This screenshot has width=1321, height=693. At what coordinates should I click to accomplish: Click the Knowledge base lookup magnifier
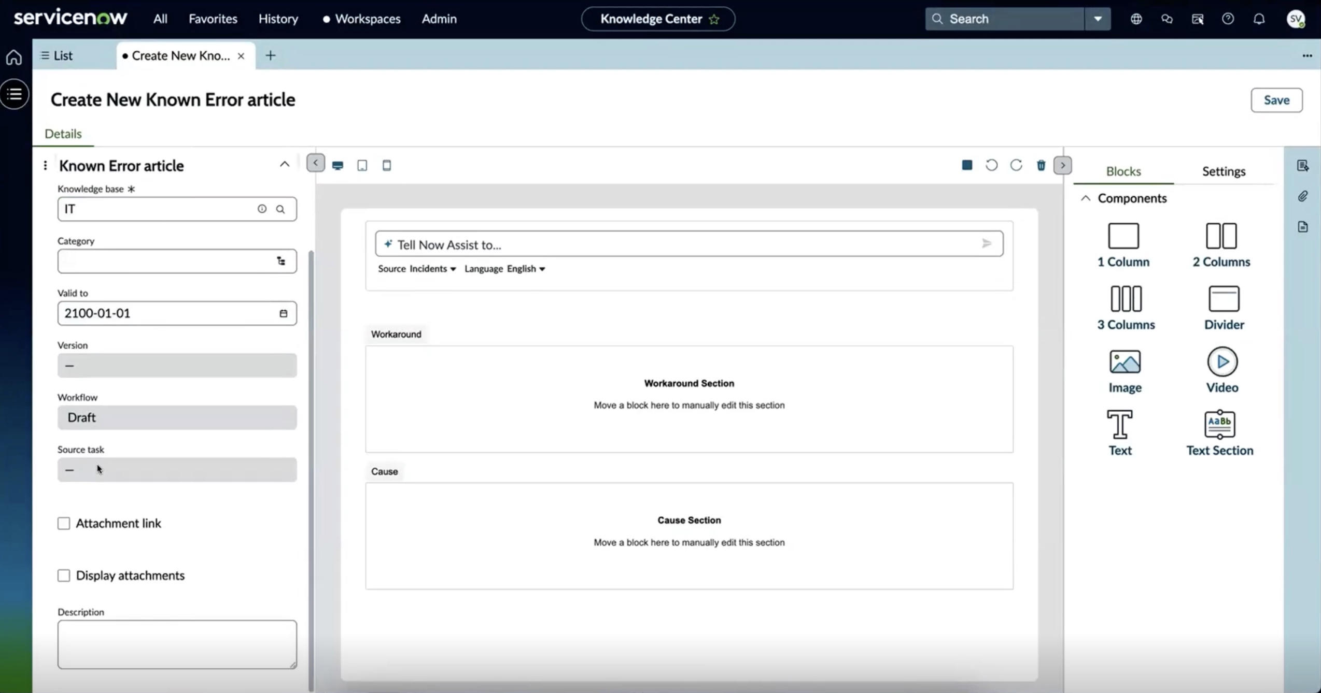click(280, 209)
